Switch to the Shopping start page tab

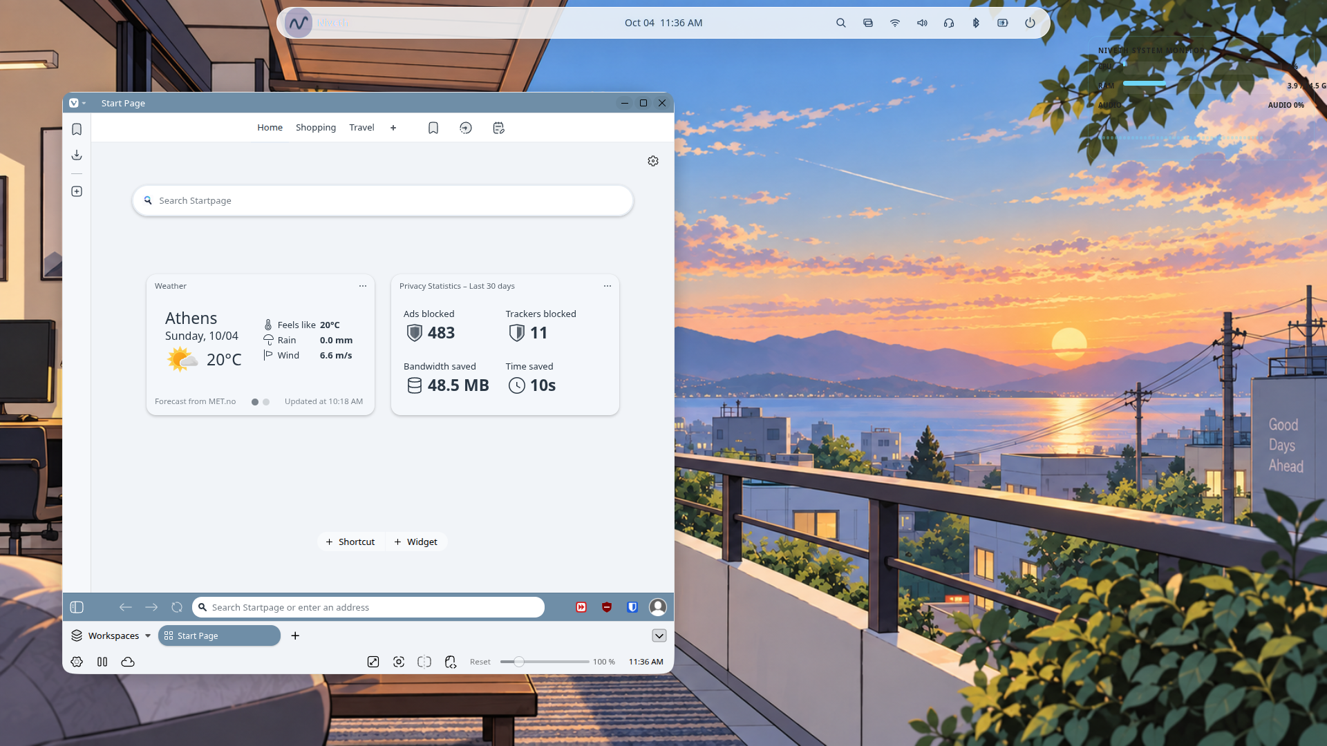(x=316, y=128)
